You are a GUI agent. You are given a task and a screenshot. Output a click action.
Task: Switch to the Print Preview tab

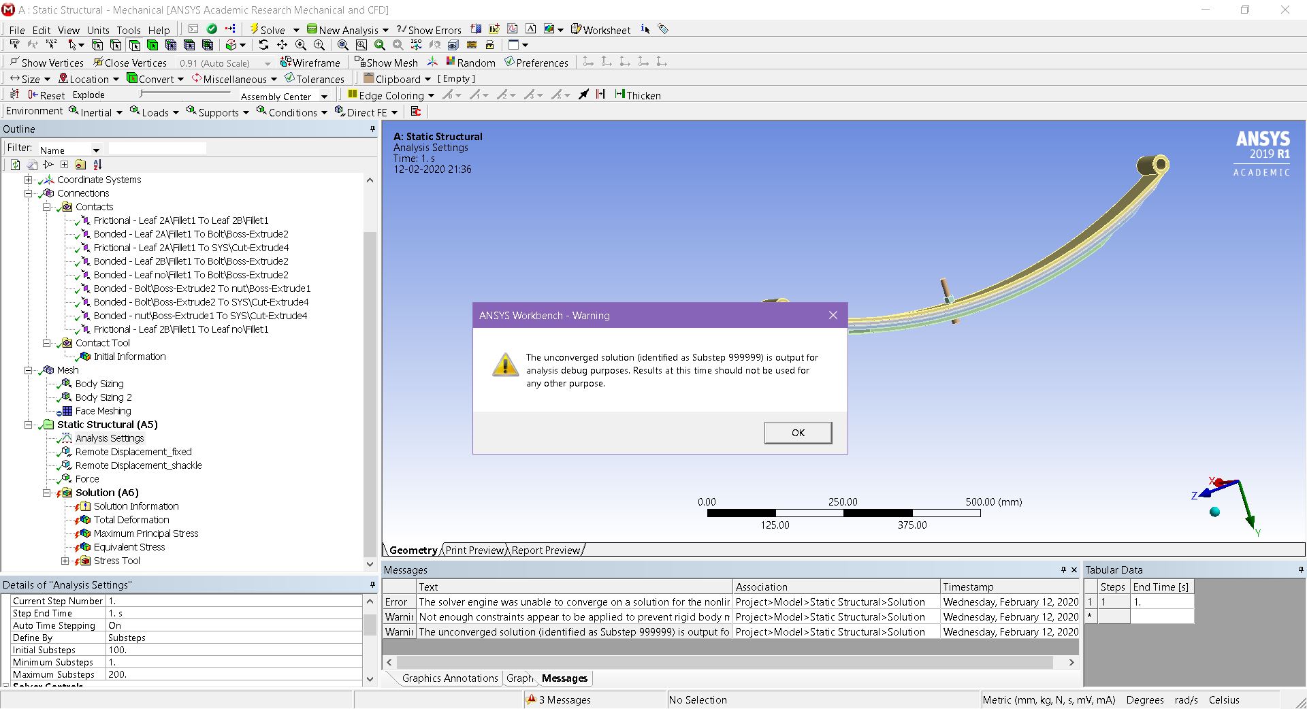click(474, 550)
